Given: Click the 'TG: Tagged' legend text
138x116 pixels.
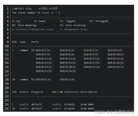Looking at the screenshot, I should point(68,21).
